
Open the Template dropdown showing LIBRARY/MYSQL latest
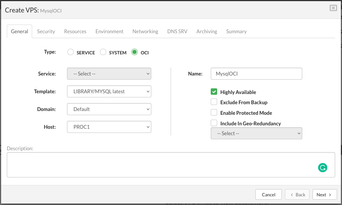(109, 91)
